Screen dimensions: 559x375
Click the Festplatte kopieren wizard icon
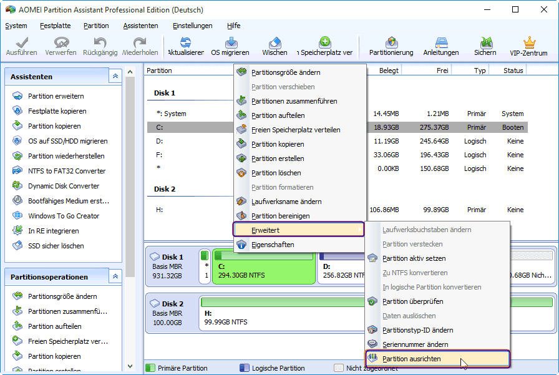17,111
